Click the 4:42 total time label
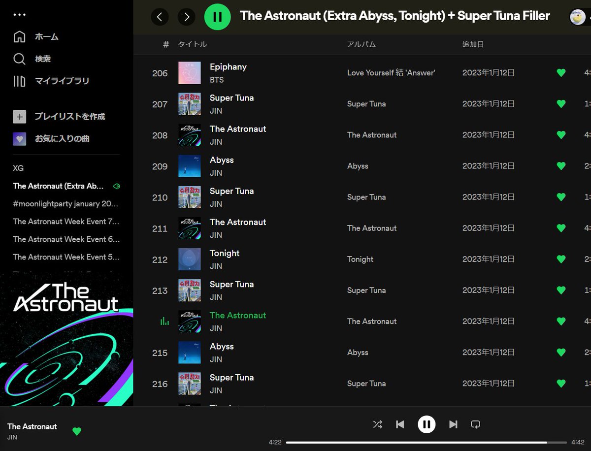This screenshot has width=591, height=451. click(578, 442)
